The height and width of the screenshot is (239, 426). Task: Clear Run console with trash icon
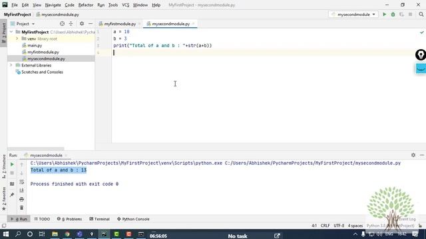22,208
